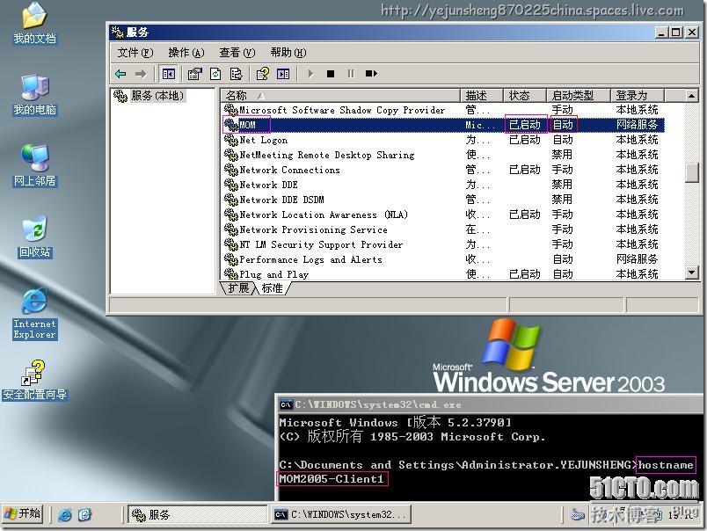The height and width of the screenshot is (531, 707).
Task: Click the second quick launch icon
Action: pyautogui.click(x=84, y=515)
